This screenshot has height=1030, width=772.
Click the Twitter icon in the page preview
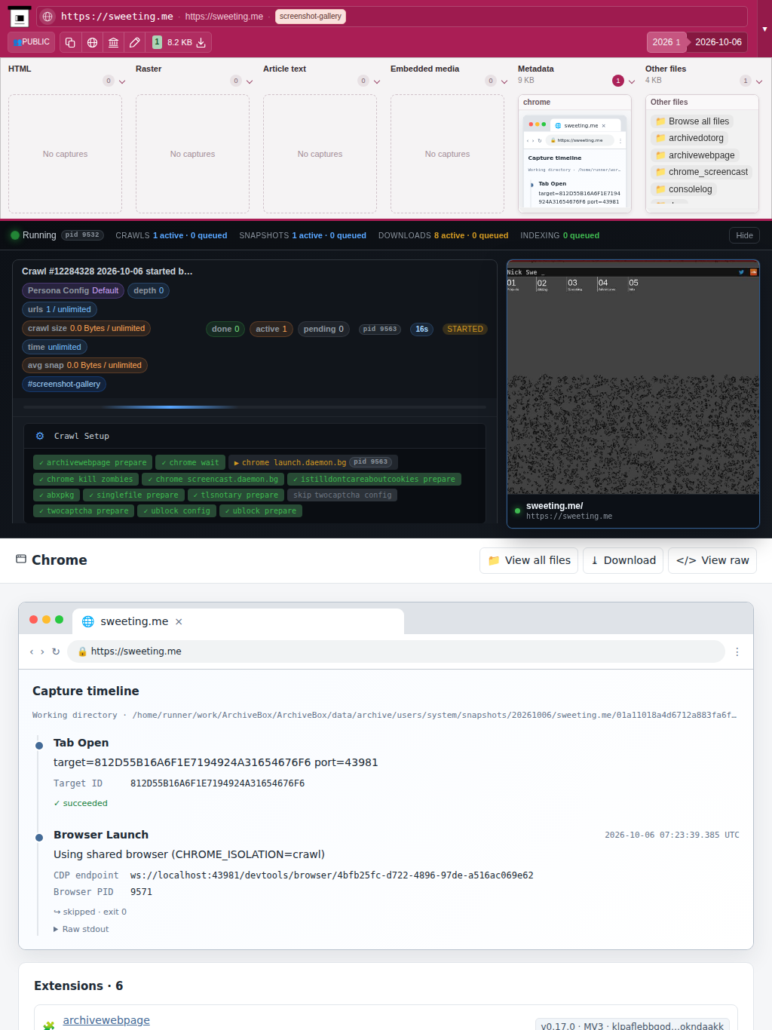point(741,272)
